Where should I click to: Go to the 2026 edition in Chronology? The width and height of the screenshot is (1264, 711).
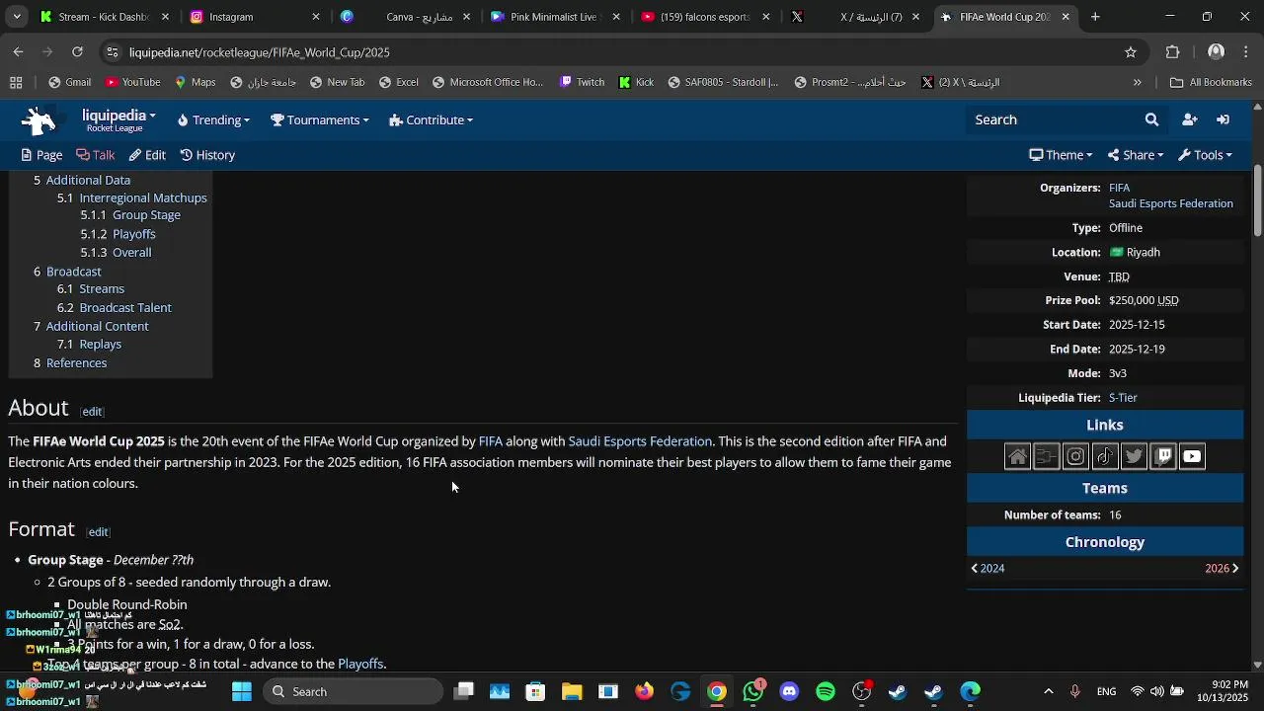[x=1223, y=569]
